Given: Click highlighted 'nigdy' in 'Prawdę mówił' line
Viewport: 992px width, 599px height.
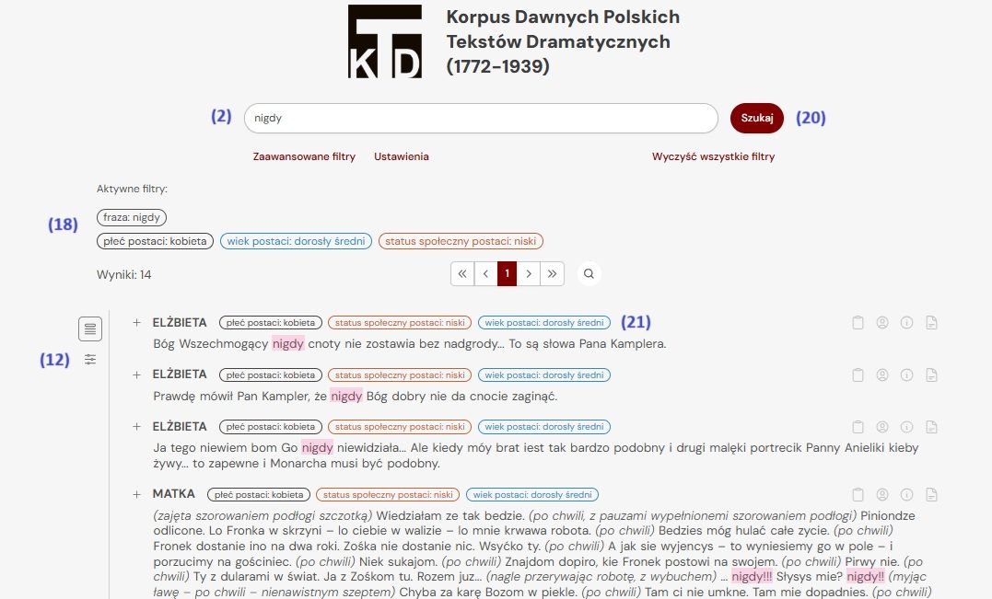Looking at the screenshot, I should [346, 397].
